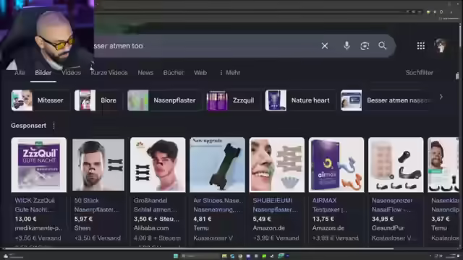Image resolution: width=463 pixels, height=260 pixels.
Task: Click the Windows Start icon in taskbar
Action: pyautogui.click(x=176, y=256)
